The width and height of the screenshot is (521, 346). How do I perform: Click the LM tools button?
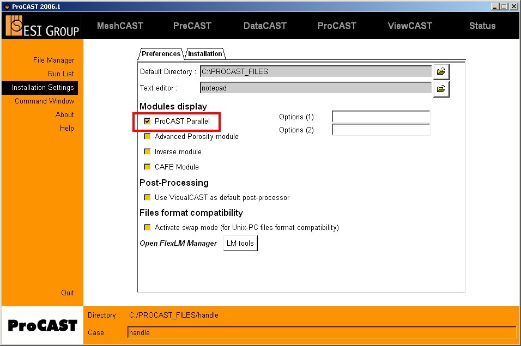pyautogui.click(x=240, y=244)
